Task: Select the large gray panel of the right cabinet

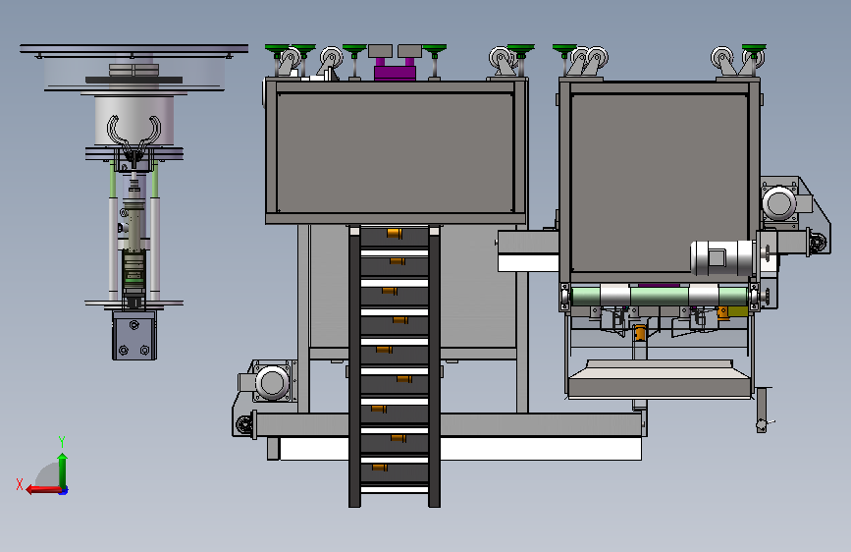Action: (659, 182)
